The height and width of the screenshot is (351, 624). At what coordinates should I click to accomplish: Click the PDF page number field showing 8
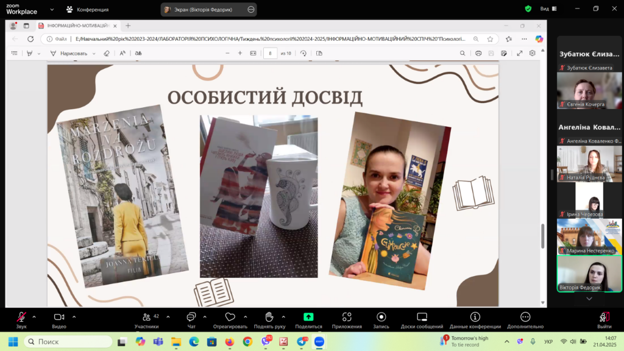(x=270, y=53)
